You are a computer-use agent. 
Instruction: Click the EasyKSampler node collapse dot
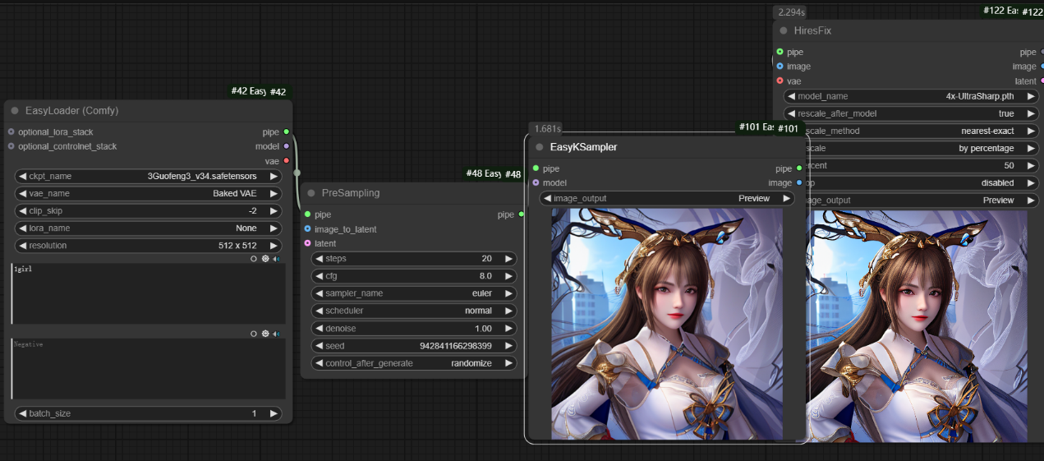point(540,147)
